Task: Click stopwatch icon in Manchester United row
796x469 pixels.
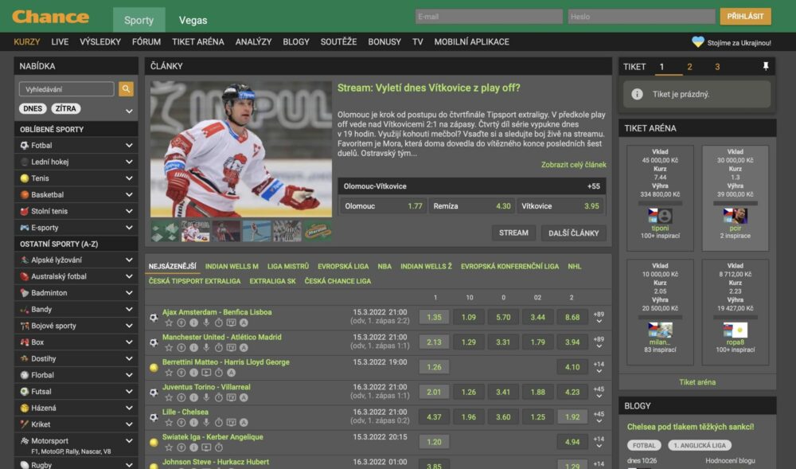Action: (x=218, y=348)
